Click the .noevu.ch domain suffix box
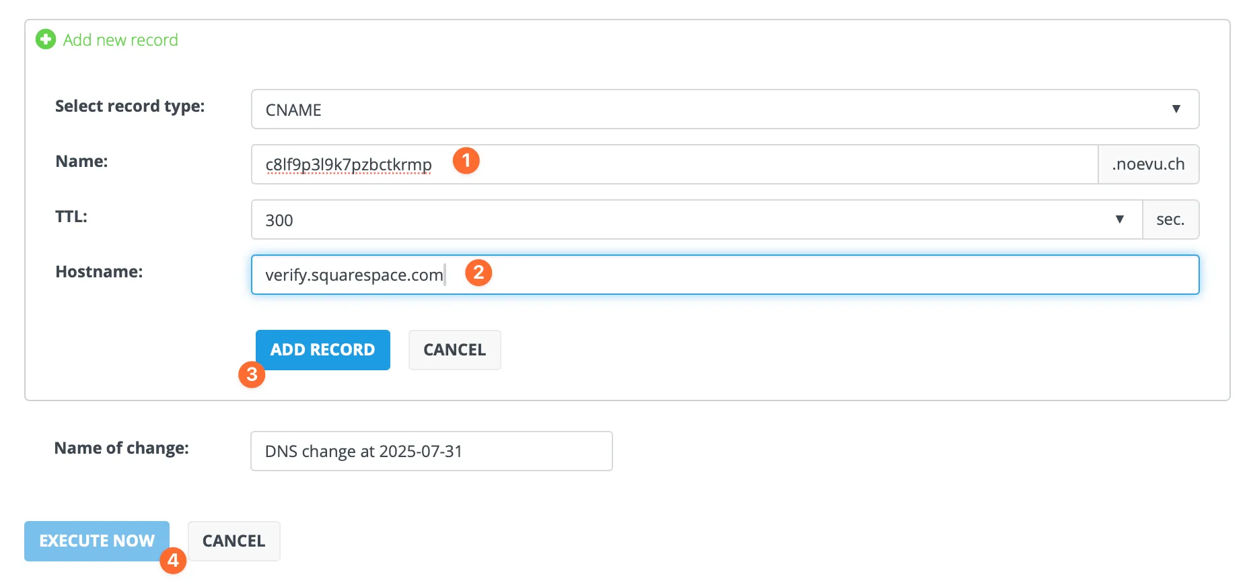1249x587 pixels. click(x=1148, y=164)
